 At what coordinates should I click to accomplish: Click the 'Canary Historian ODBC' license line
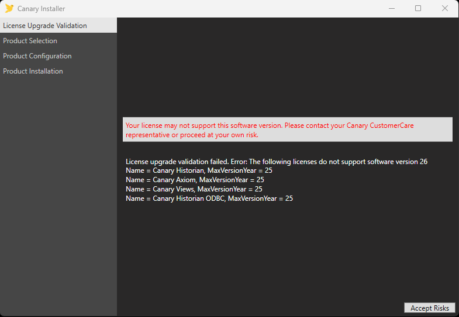click(x=209, y=198)
